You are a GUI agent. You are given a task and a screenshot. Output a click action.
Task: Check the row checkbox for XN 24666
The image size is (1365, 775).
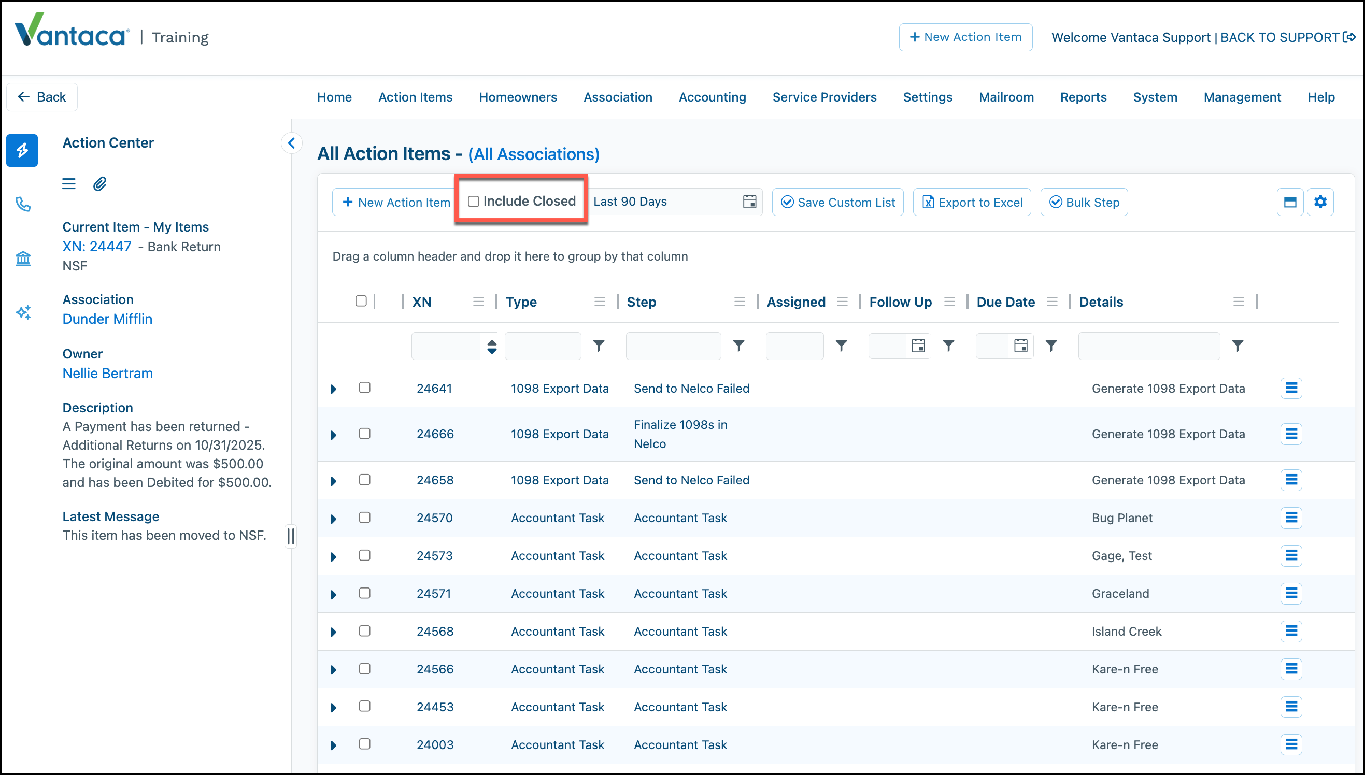(365, 434)
